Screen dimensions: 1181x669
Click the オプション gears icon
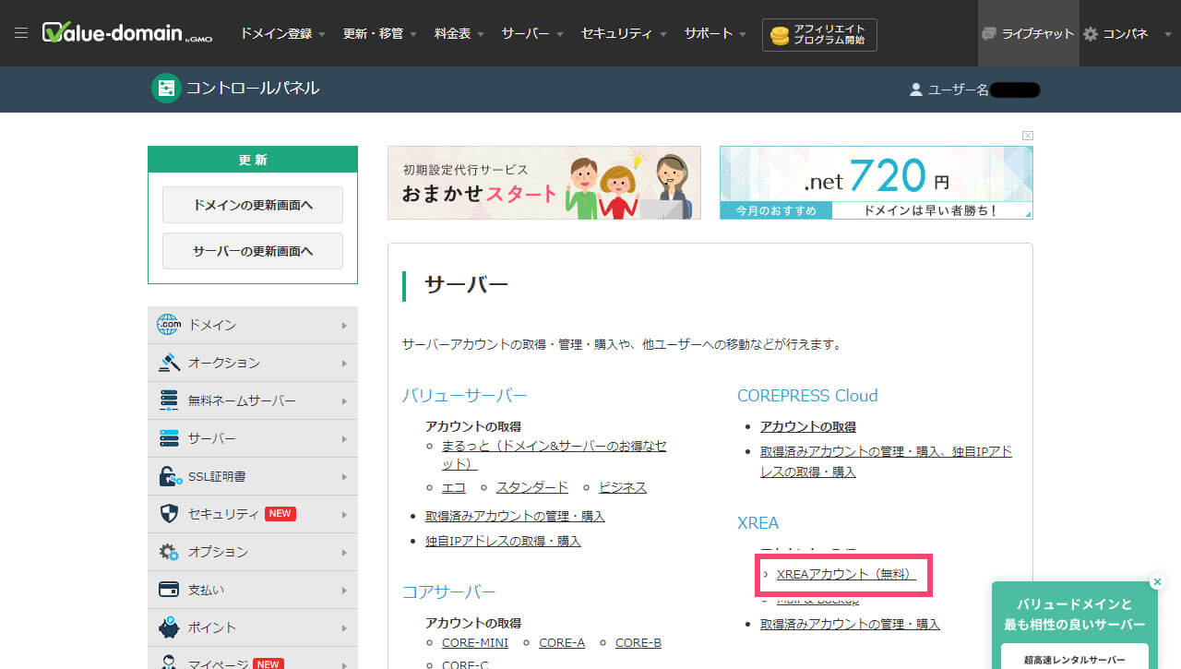(x=169, y=552)
